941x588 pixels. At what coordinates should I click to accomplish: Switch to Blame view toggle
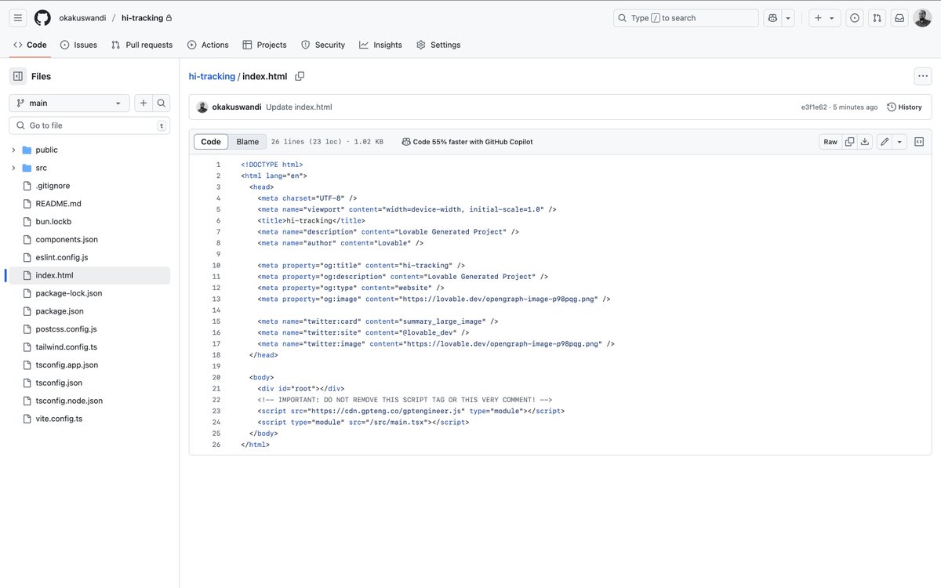pos(248,142)
